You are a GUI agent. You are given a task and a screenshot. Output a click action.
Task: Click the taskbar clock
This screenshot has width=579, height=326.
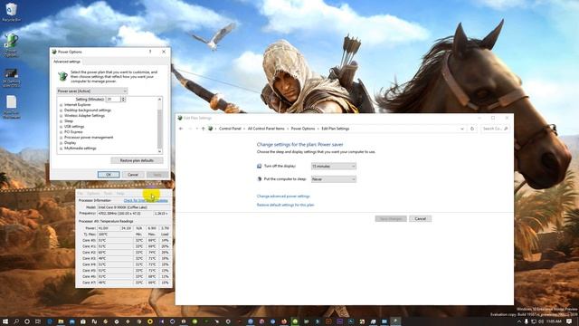554,321
